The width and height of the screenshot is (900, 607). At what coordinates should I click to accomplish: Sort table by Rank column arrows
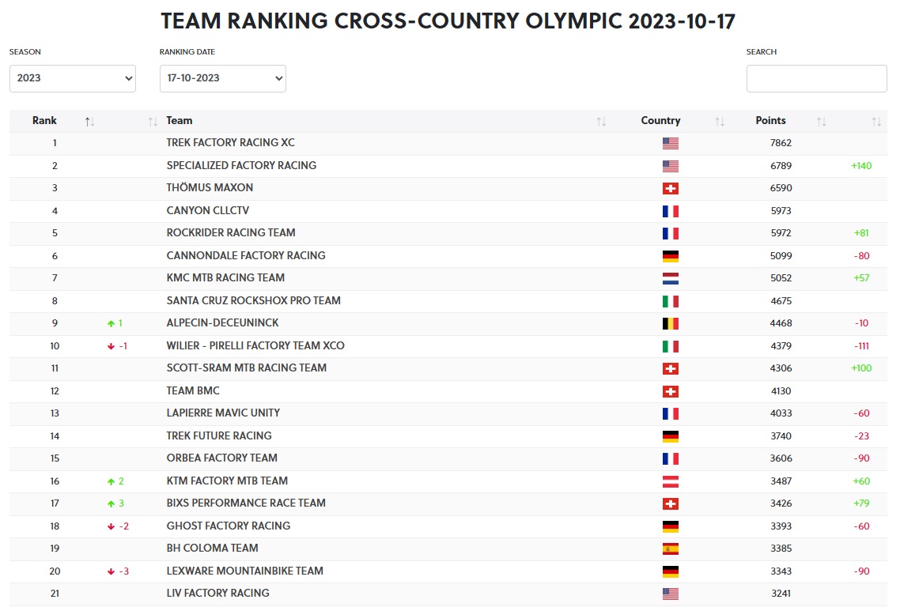(89, 122)
